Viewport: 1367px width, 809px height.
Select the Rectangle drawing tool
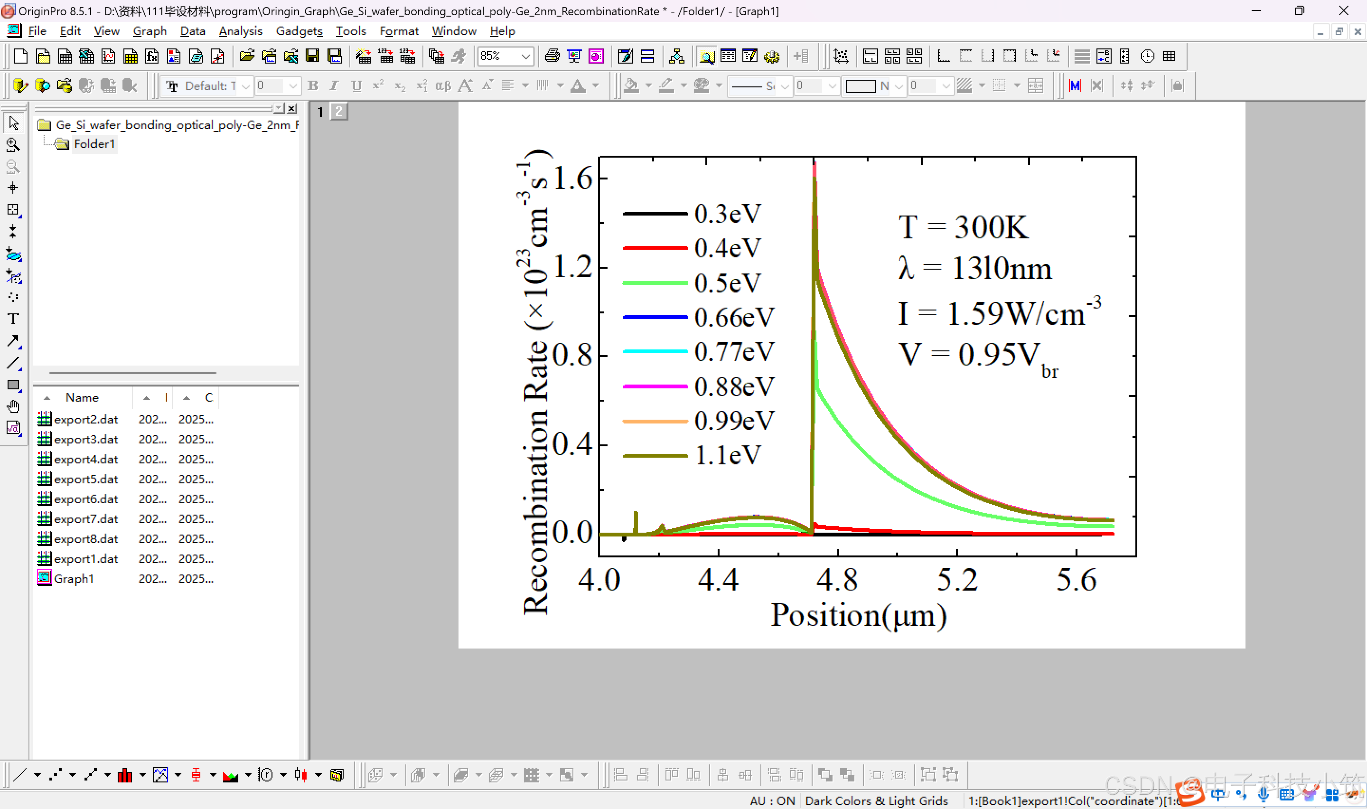pos(13,386)
